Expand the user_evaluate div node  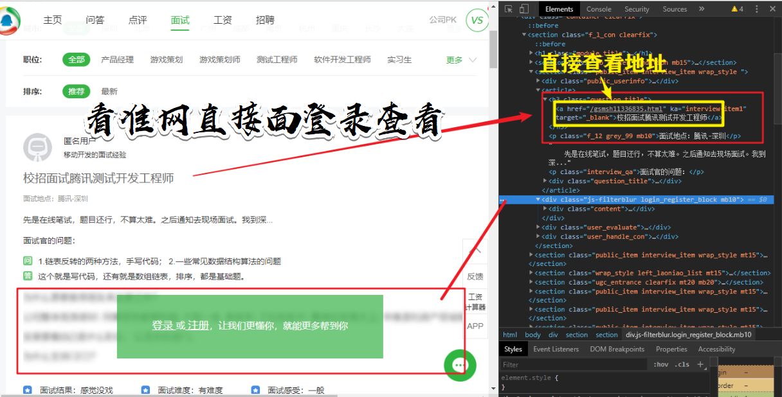click(539, 227)
